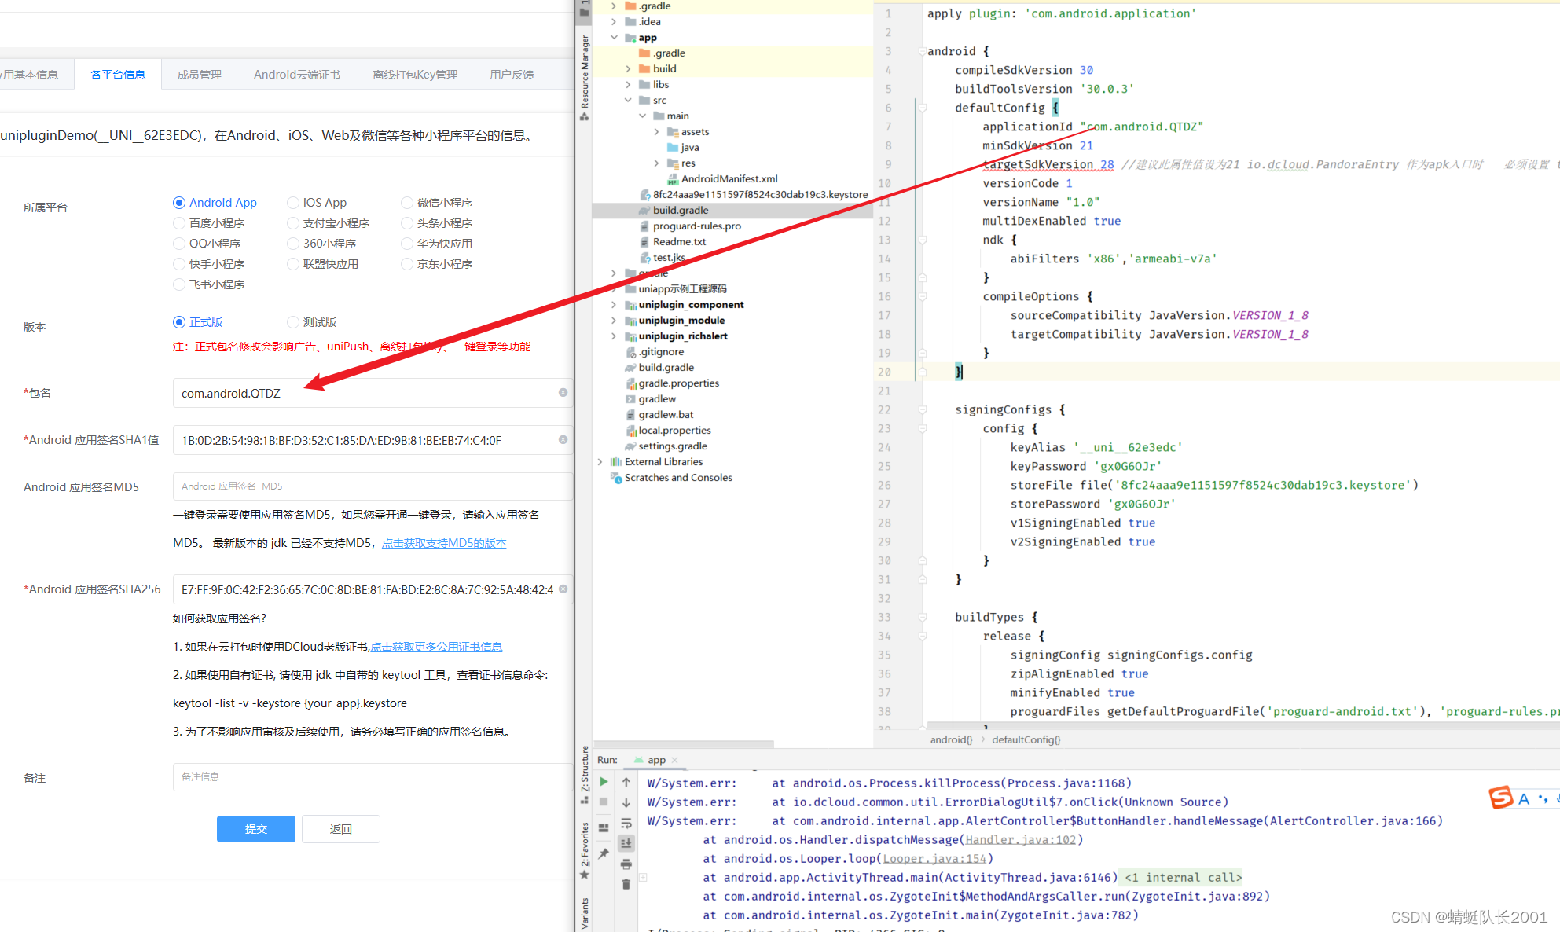Open 成员管理 tab
The width and height of the screenshot is (1560, 932).
[200, 75]
